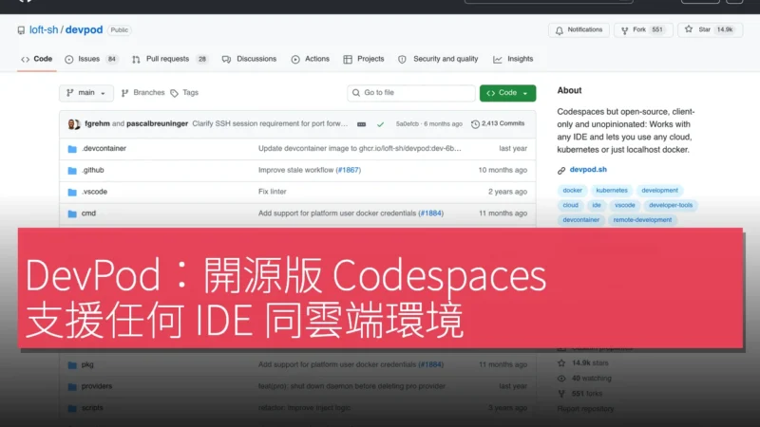
Task: Open Security and quality tab
Action: 438,59
